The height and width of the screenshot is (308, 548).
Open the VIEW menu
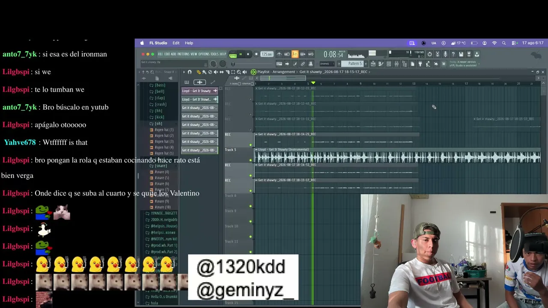(x=194, y=54)
